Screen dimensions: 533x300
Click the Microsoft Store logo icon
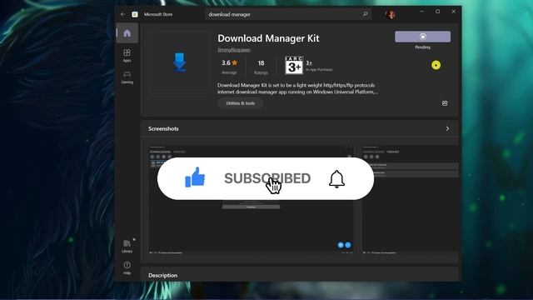(x=135, y=14)
